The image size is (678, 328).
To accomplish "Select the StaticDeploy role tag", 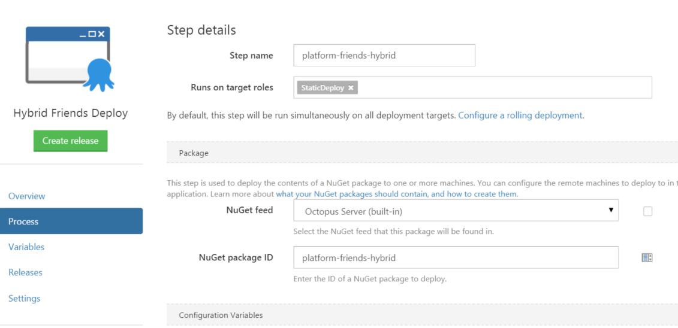I will coord(323,88).
